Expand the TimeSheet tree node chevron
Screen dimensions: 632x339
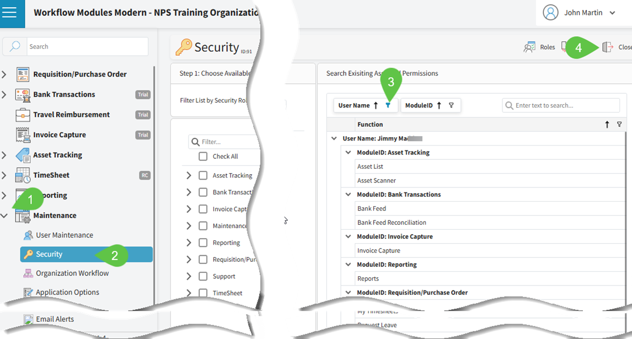189,293
